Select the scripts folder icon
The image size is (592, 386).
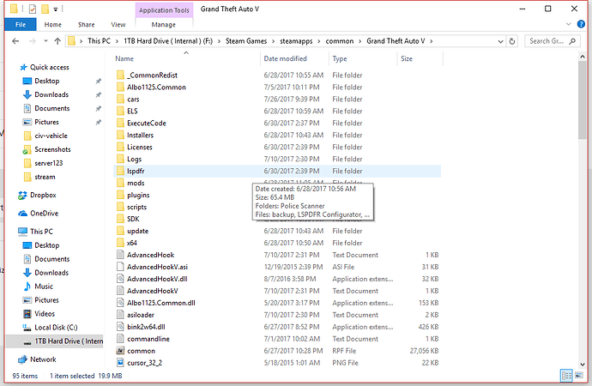pyautogui.click(x=120, y=207)
